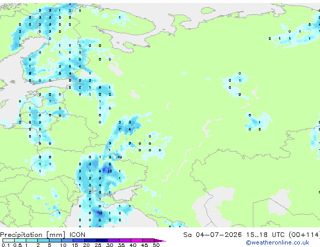Screen dimensions: 320x247
Task: Click the '25' legend scale label
Action: tap(98, 245)
